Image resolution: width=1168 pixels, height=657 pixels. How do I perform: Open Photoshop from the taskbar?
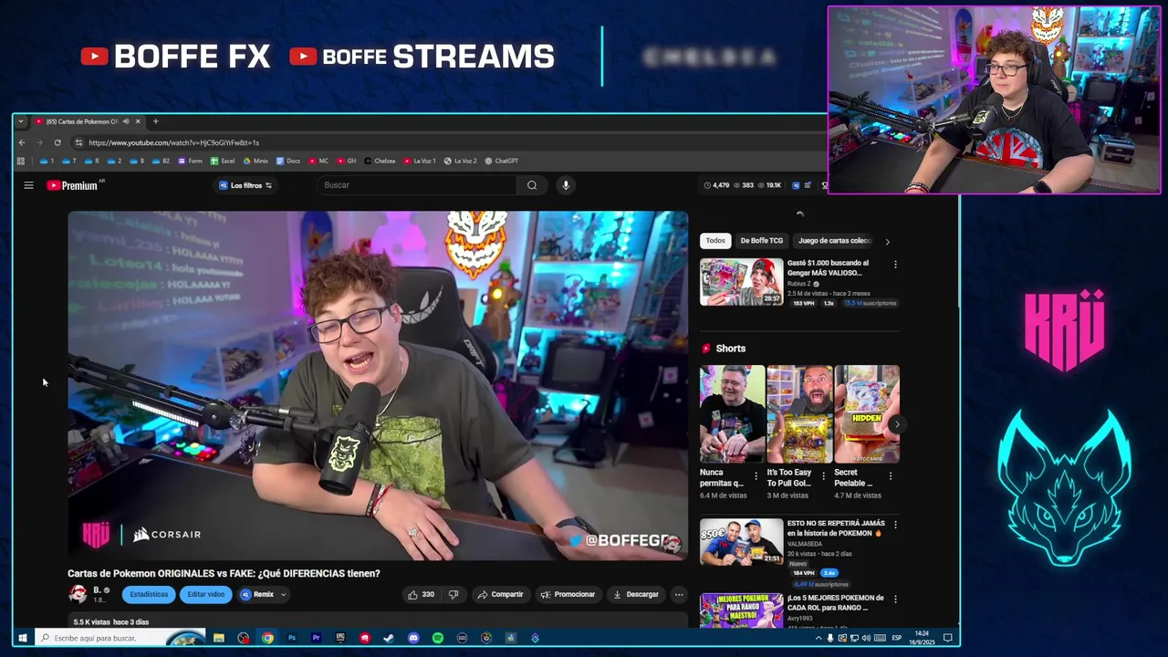click(292, 638)
